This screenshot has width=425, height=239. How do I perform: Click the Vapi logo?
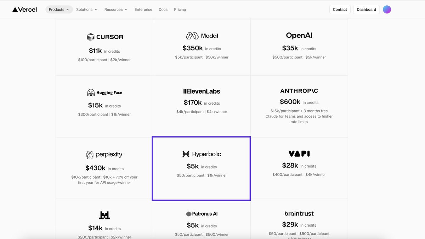[x=299, y=154]
